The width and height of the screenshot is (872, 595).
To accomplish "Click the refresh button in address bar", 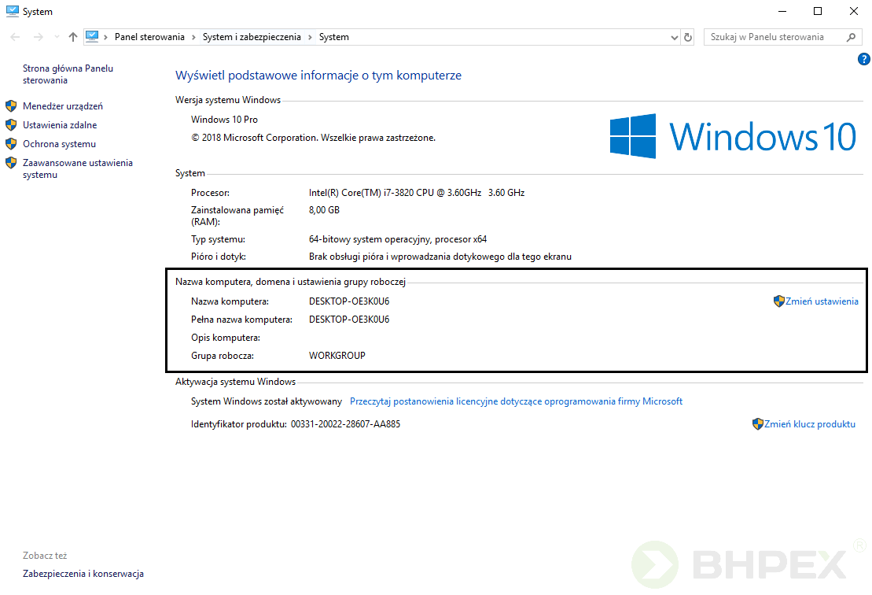I will click(689, 37).
